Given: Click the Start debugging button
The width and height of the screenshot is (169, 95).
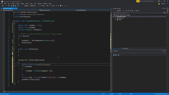Looking at the screenshot, I should click(x=43, y=6).
